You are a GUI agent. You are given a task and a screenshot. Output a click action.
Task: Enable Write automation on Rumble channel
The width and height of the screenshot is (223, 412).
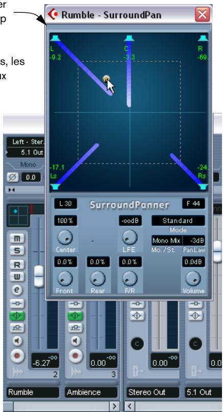click(17, 277)
